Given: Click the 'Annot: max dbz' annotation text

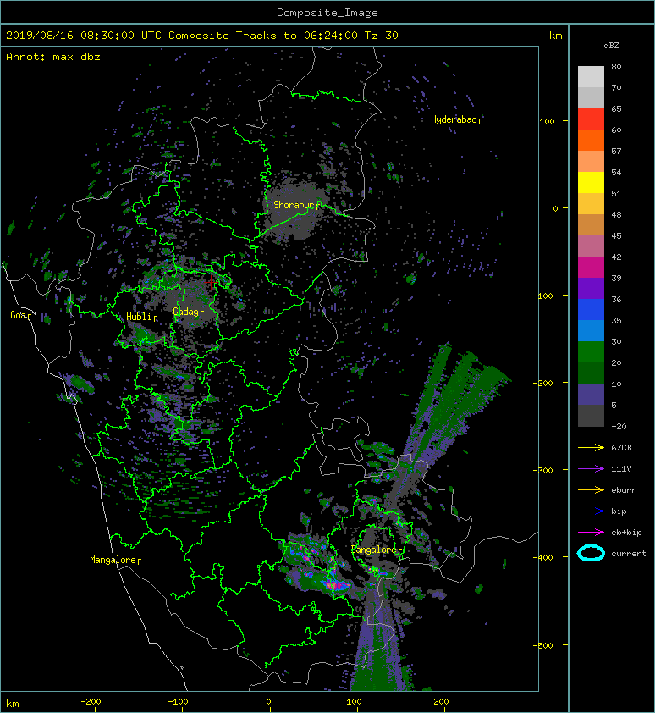Looking at the screenshot, I should pos(53,57).
